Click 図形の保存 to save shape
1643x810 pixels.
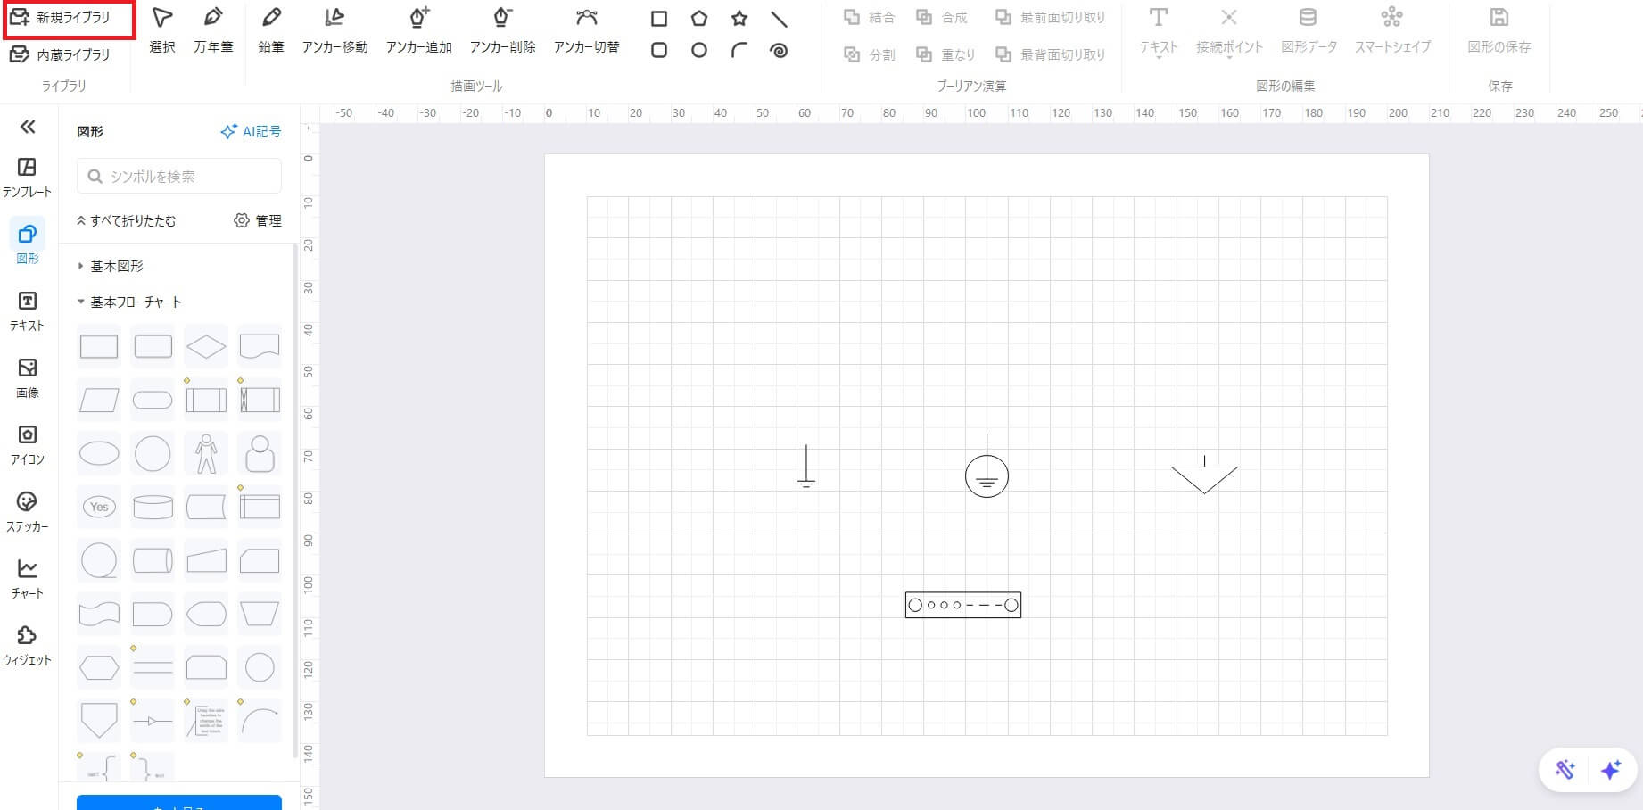click(1499, 30)
